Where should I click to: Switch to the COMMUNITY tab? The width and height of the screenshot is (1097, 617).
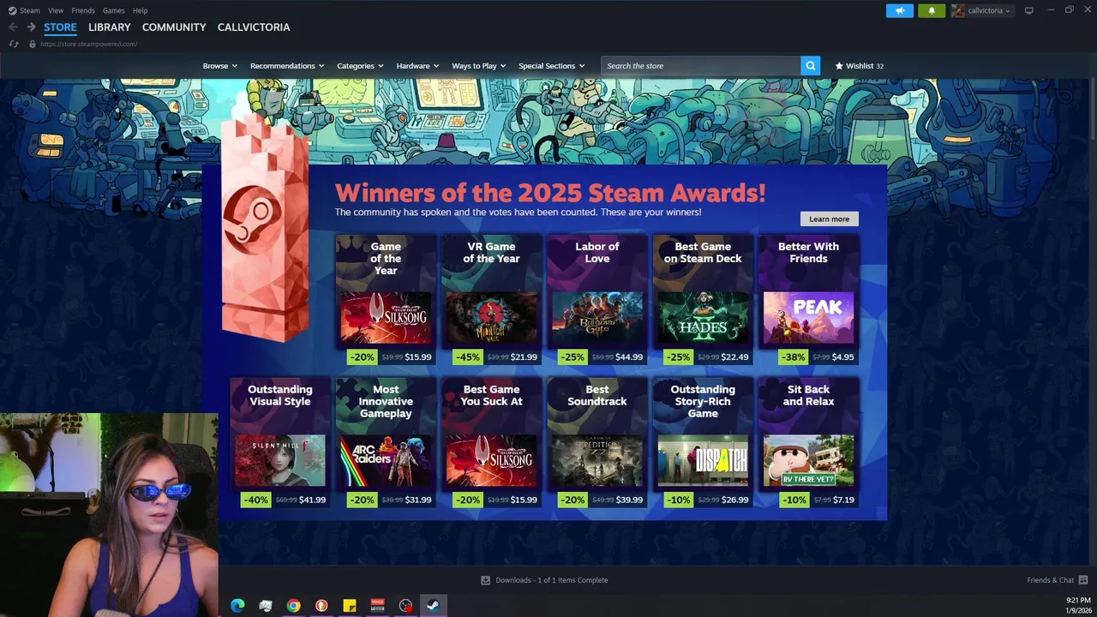point(174,27)
